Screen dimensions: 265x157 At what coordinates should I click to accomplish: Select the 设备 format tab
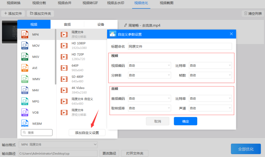tap(101, 24)
